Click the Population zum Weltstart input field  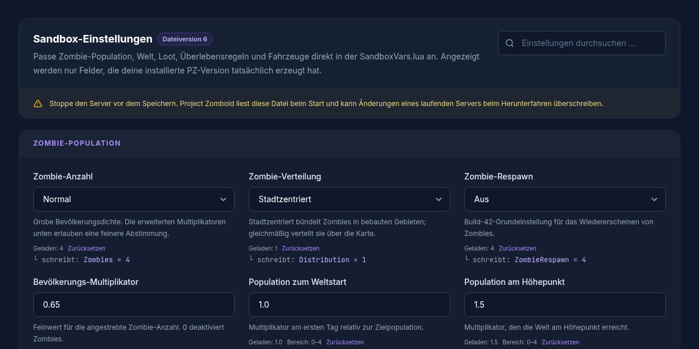(x=349, y=305)
